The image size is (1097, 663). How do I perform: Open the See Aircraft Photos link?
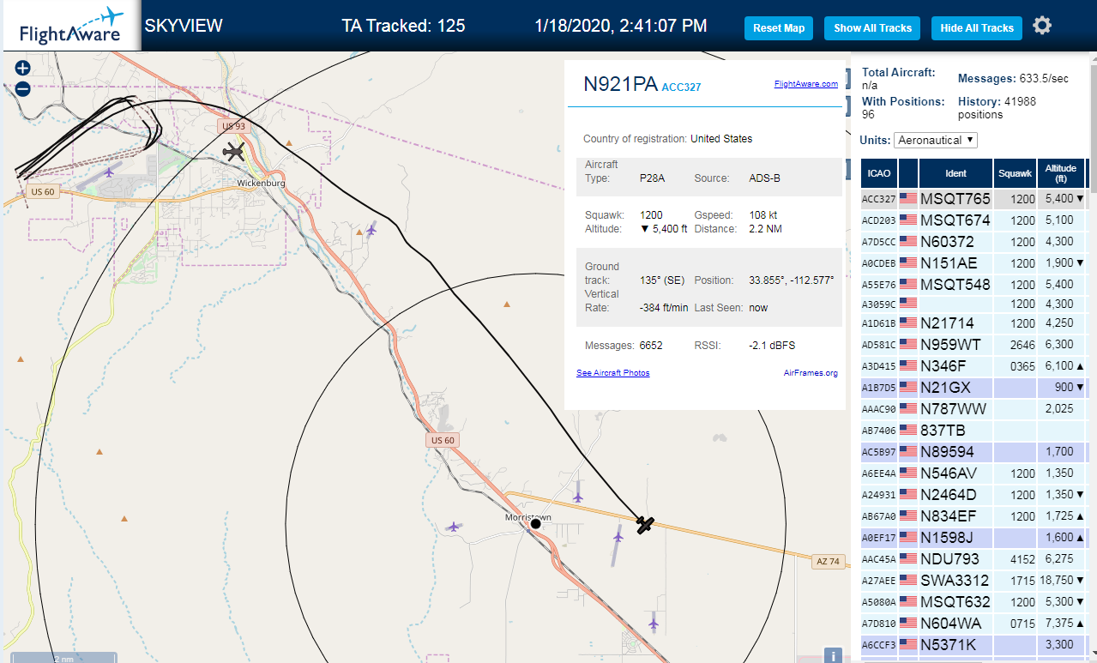tap(612, 373)
